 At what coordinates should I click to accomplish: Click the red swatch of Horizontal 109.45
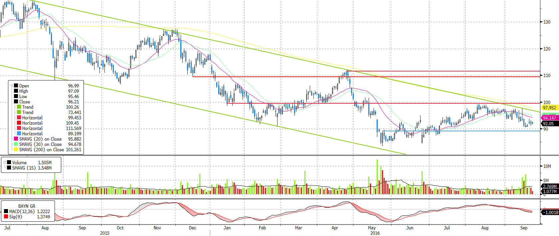tap(19, 123)
